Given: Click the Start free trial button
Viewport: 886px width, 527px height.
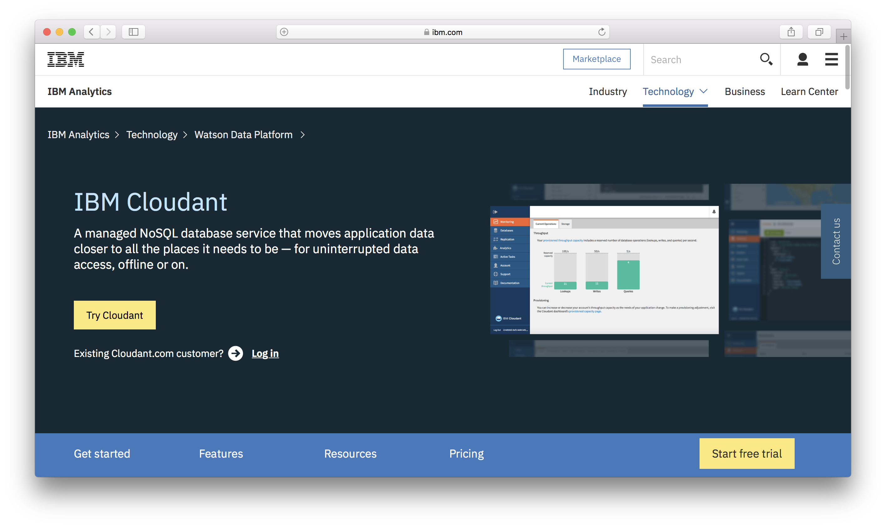Looking at the screenshot, I should (746, 454).
